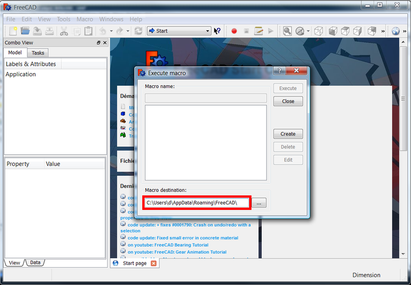Click the Right view cube icon

[x=358, y=31]
